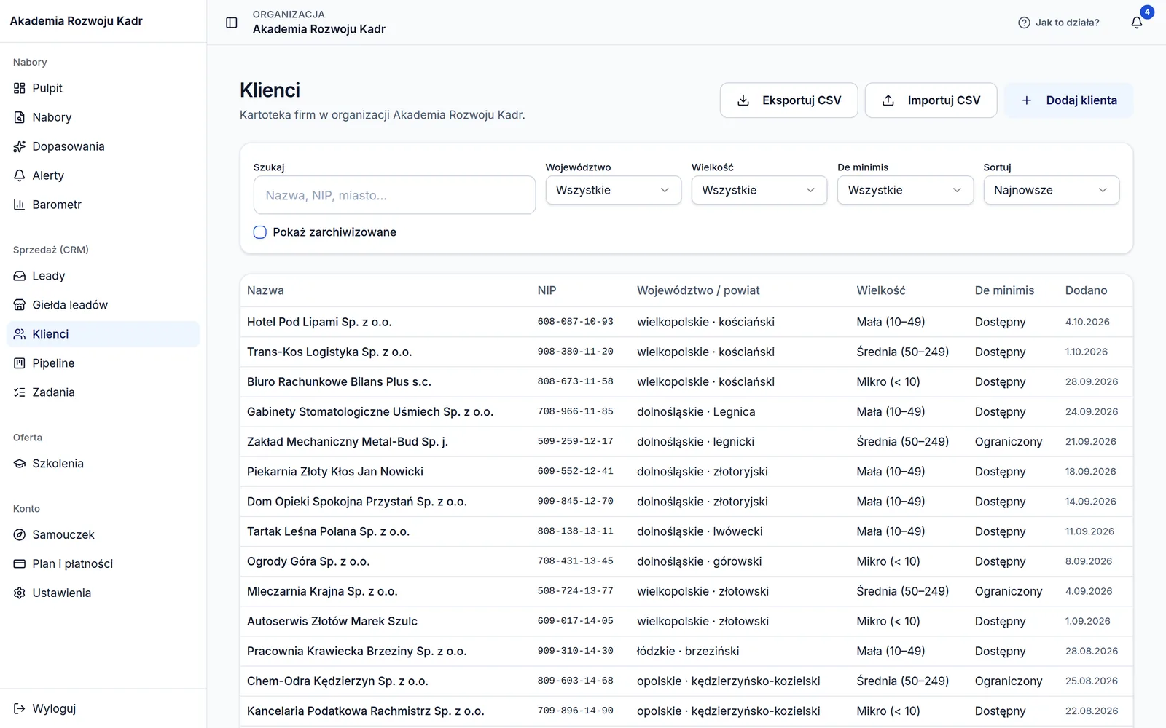Click Dodaj klienta button
Image resolution: width=1166 pixels, height=728 pixels.
coord(1069,100)
